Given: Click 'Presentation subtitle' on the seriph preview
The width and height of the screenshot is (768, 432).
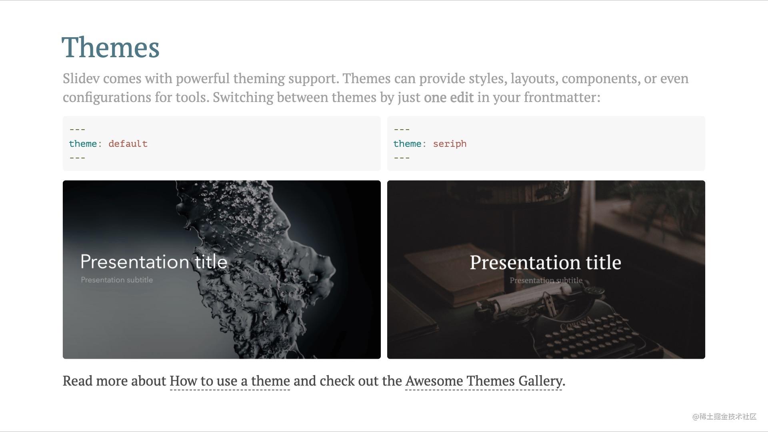Looking at the screenshot, I should [x=546, y=280].
